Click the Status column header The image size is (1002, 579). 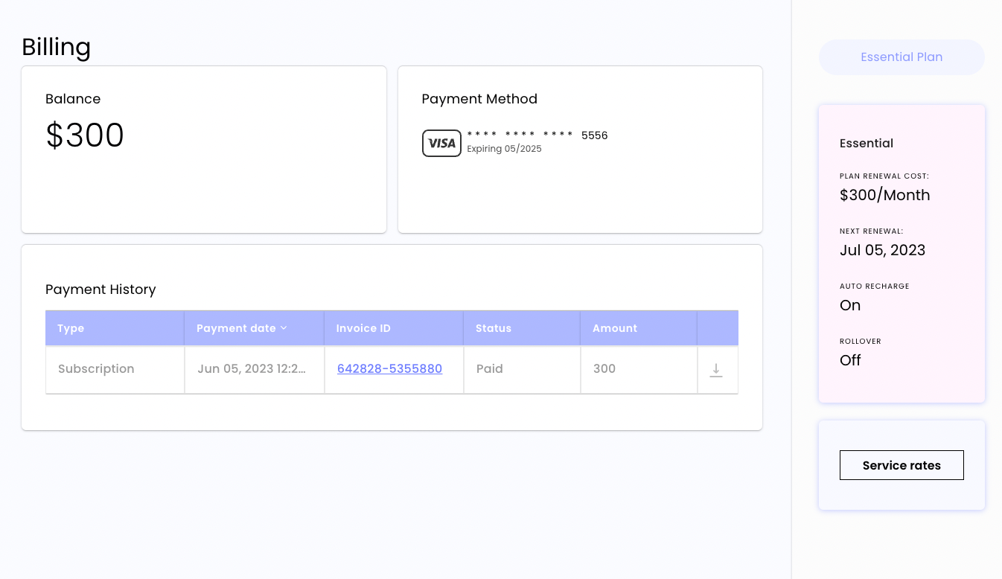point(494,328)
